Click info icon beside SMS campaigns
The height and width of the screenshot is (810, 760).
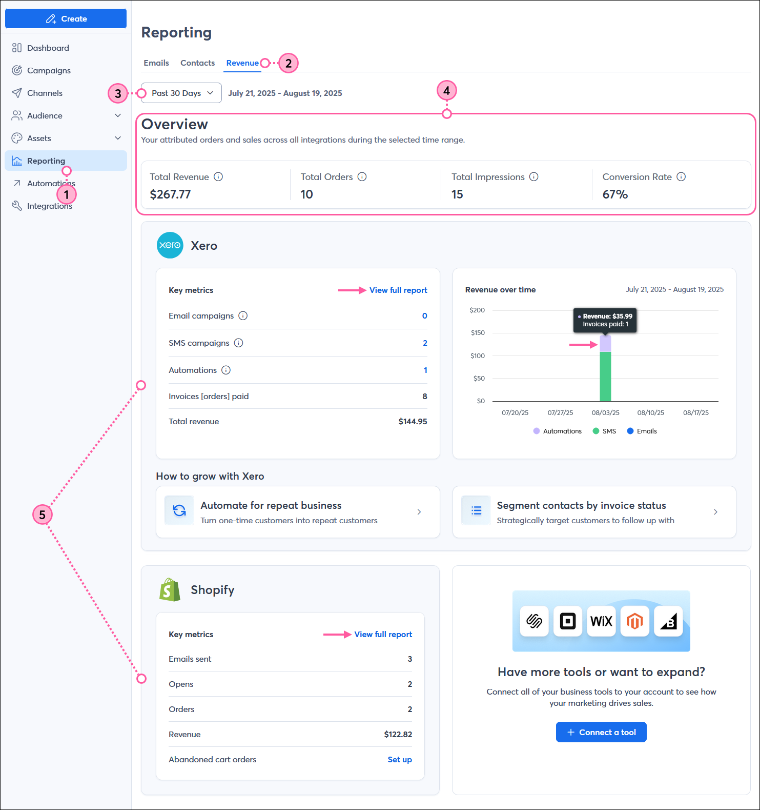point(238,343)
